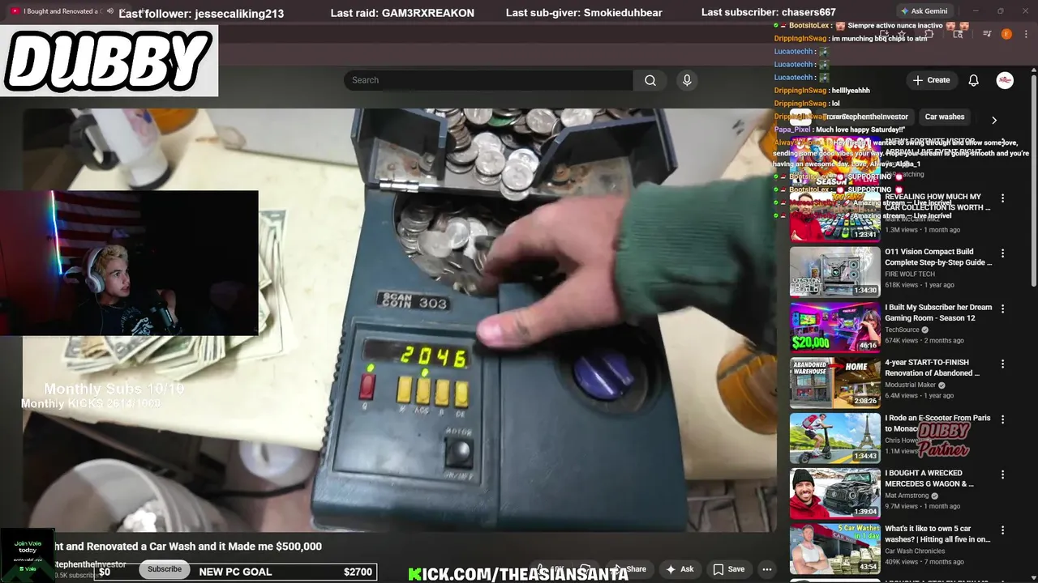Click the 5 Car Washes thumbnail
Viewport: 1038px width, 583px height.
click(x=834, y=548)
